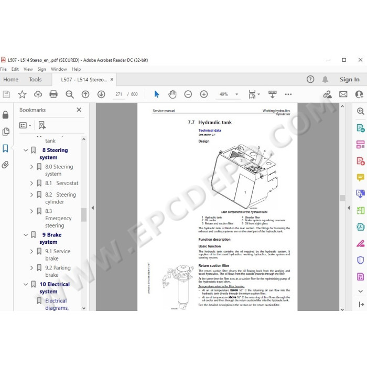Expand 8.3 Emergency steering bookmark
The image size is (367, 367).
pyautogui.click(x=31, y=211)
